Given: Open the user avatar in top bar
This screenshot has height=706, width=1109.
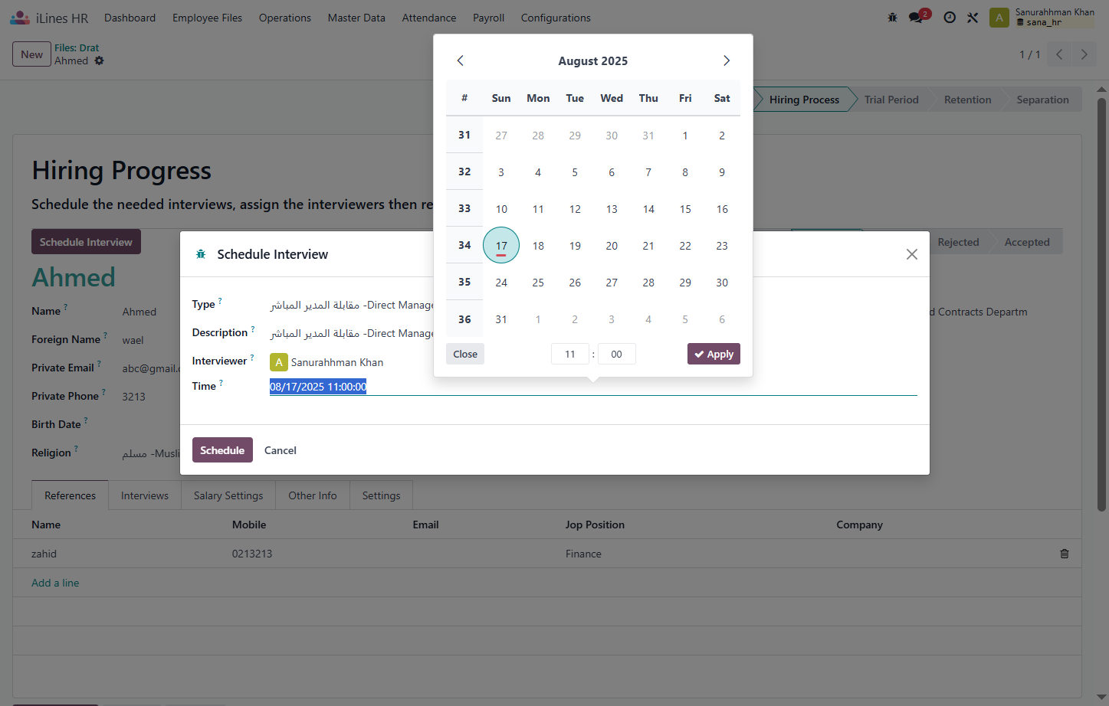Looking at the screenshot, I should click(x=999, y=18).
